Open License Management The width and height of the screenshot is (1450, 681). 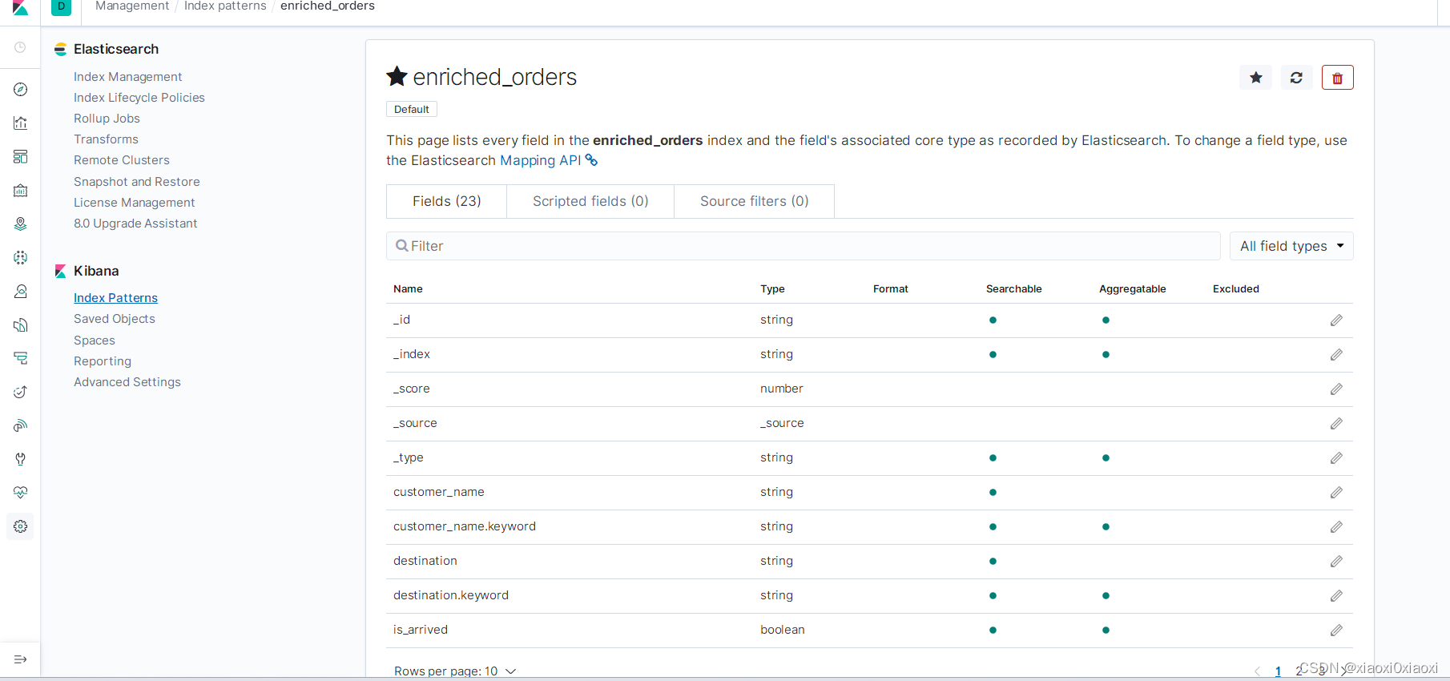click(135, 203)
